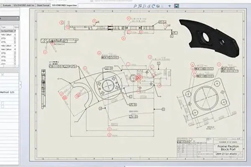This screenshot has width=251, height=167.
Task: Enable the upper empty checkbox below Method field
Action: click(x=2, y=104)
